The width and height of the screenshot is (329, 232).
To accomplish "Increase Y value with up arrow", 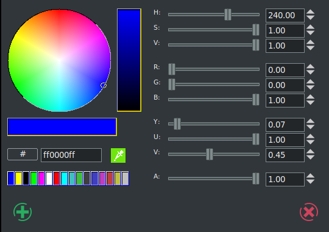I will 310,121.
